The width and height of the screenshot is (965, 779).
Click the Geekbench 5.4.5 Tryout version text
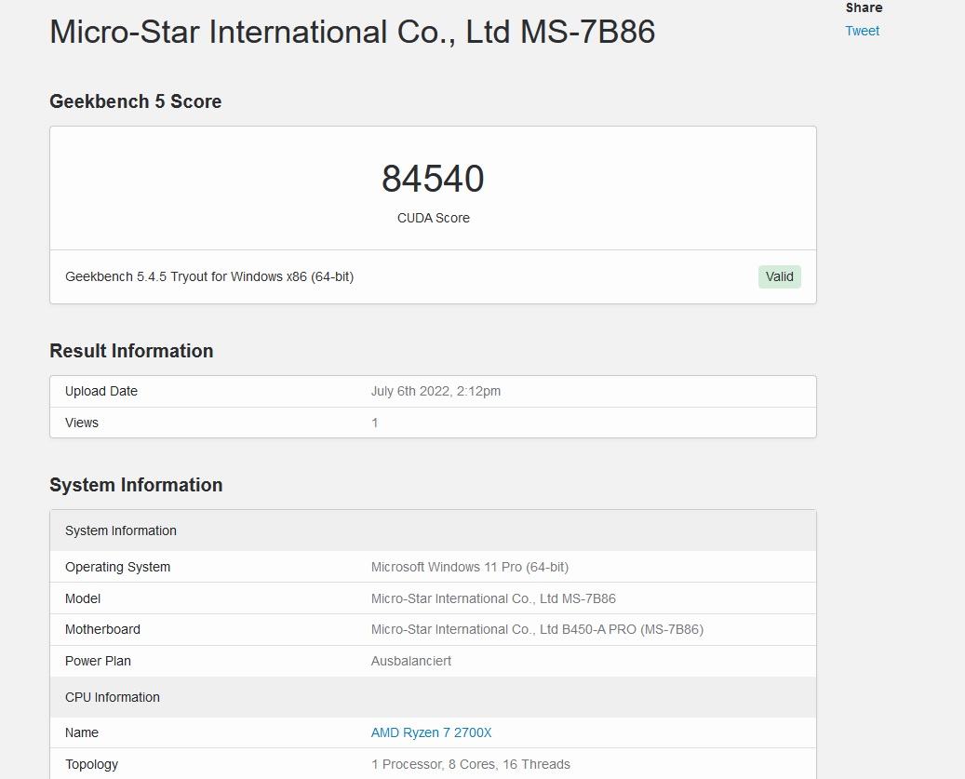coord(209,277)
